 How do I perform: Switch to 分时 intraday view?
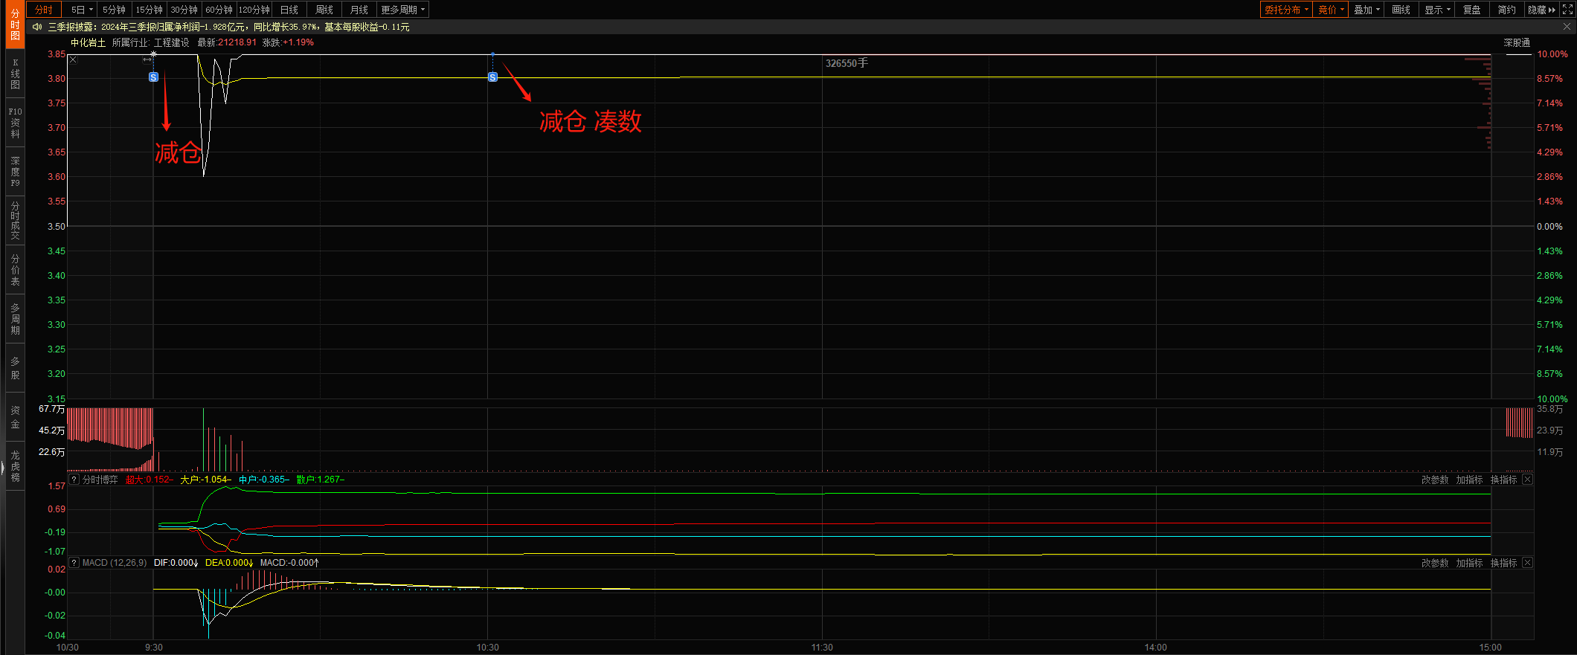pyautogui.click(x=44, y=10)
